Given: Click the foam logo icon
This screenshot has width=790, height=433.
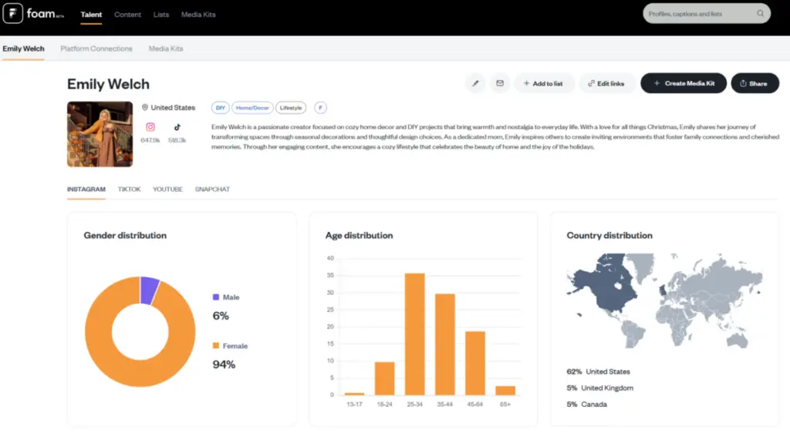Looking at the screenshot, I should pos(13,14).
